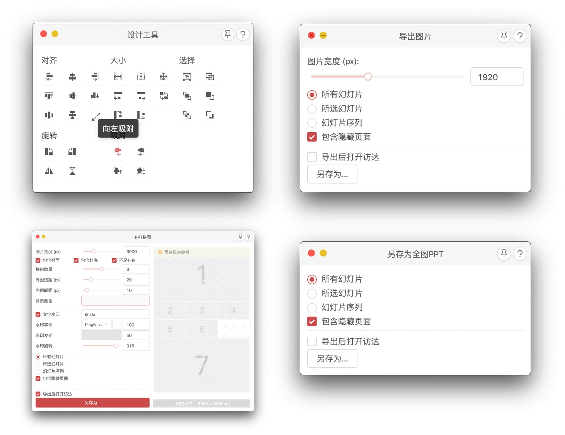Select the equal width icon under 大小
This screenshot has width=565, height=435.
(118, 77)
